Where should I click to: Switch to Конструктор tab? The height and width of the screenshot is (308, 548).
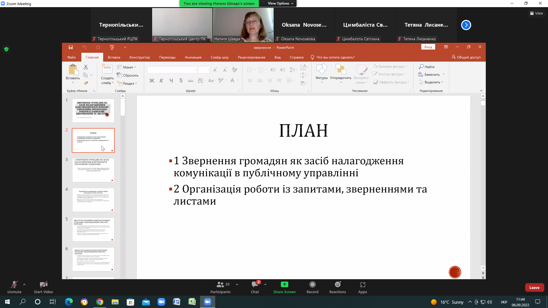tap(140, 57)
